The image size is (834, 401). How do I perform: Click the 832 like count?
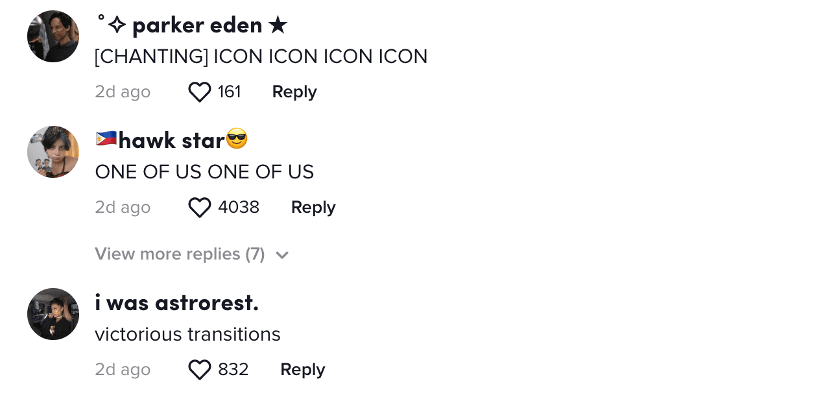233,370
